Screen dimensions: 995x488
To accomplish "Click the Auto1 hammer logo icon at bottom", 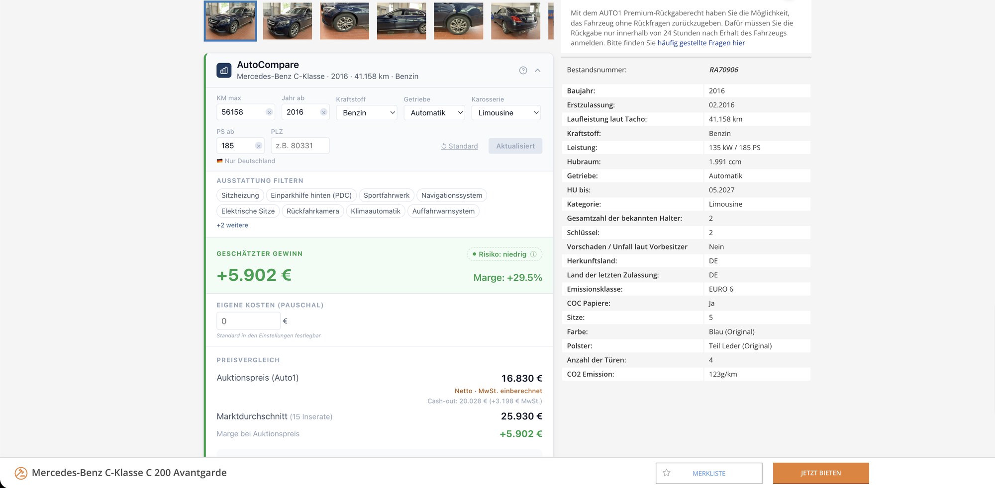I will point(21,473).
